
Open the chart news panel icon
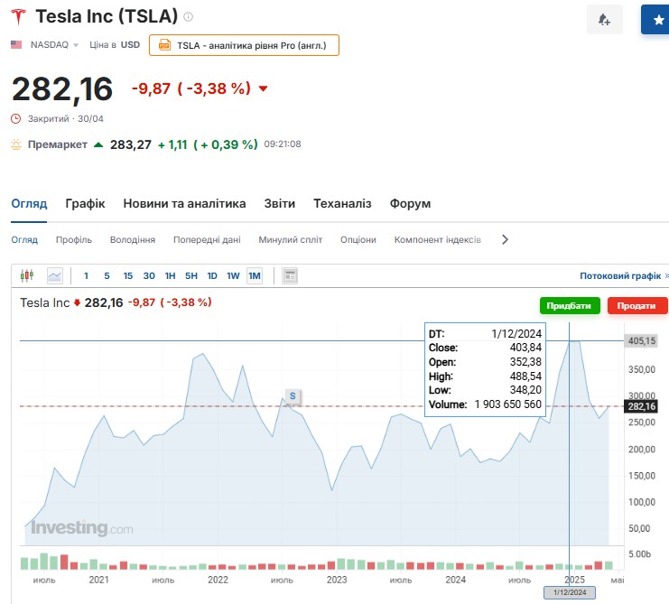coord(290,275)
